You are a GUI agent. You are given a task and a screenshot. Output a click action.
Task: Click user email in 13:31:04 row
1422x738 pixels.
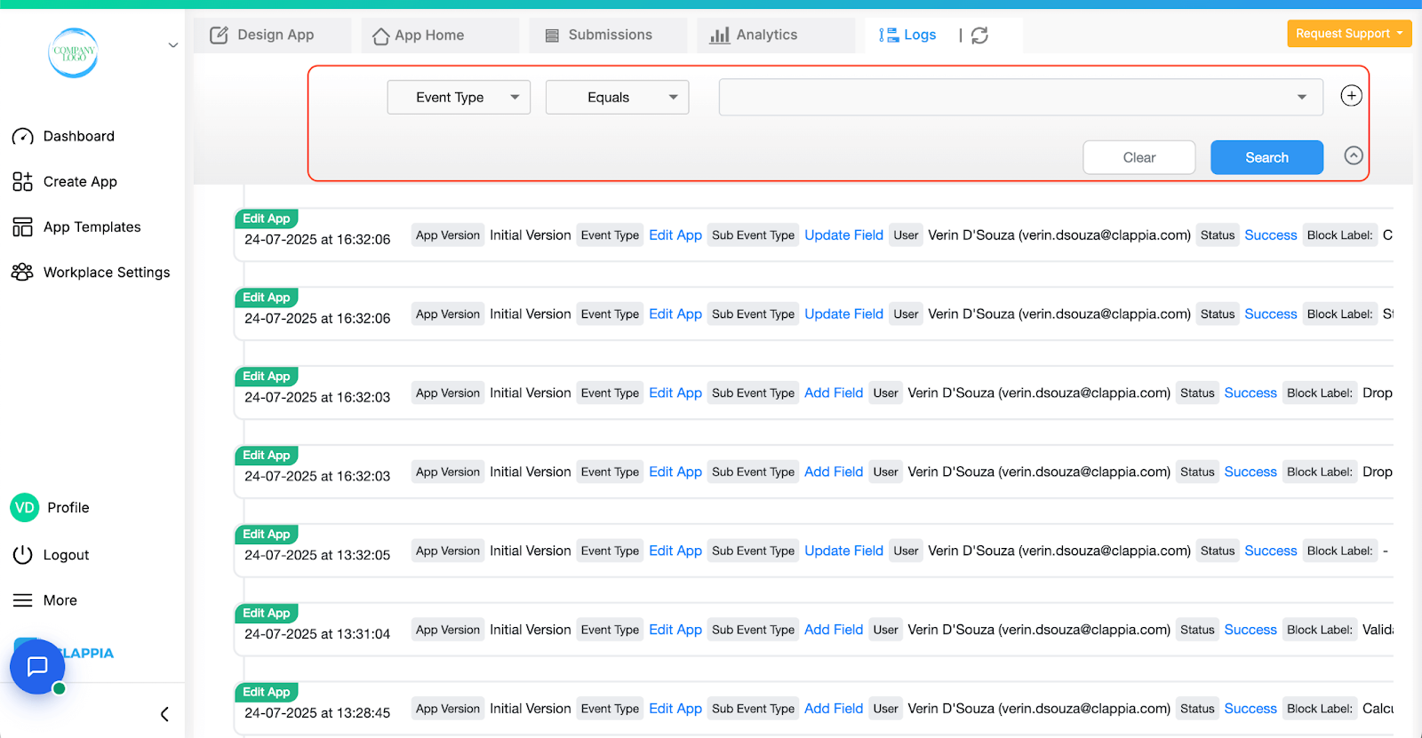[x=1084, y=630]
